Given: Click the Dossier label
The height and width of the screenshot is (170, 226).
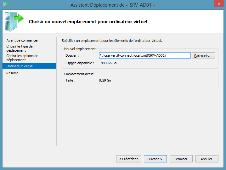Looking at the screenshot, I should (x=72, y=56).
